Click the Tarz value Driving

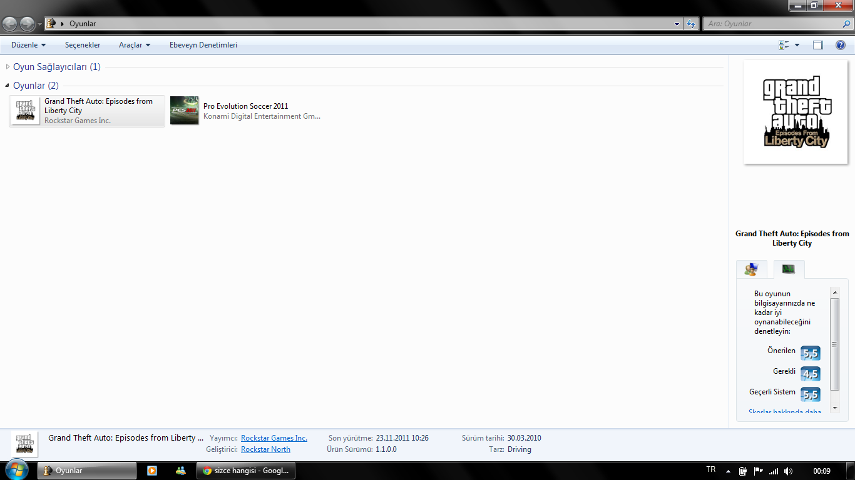tap(520, 449)
